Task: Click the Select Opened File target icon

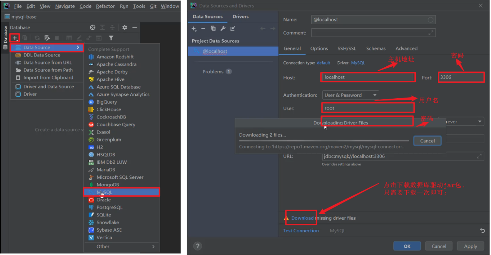Action: coord(93,27)
